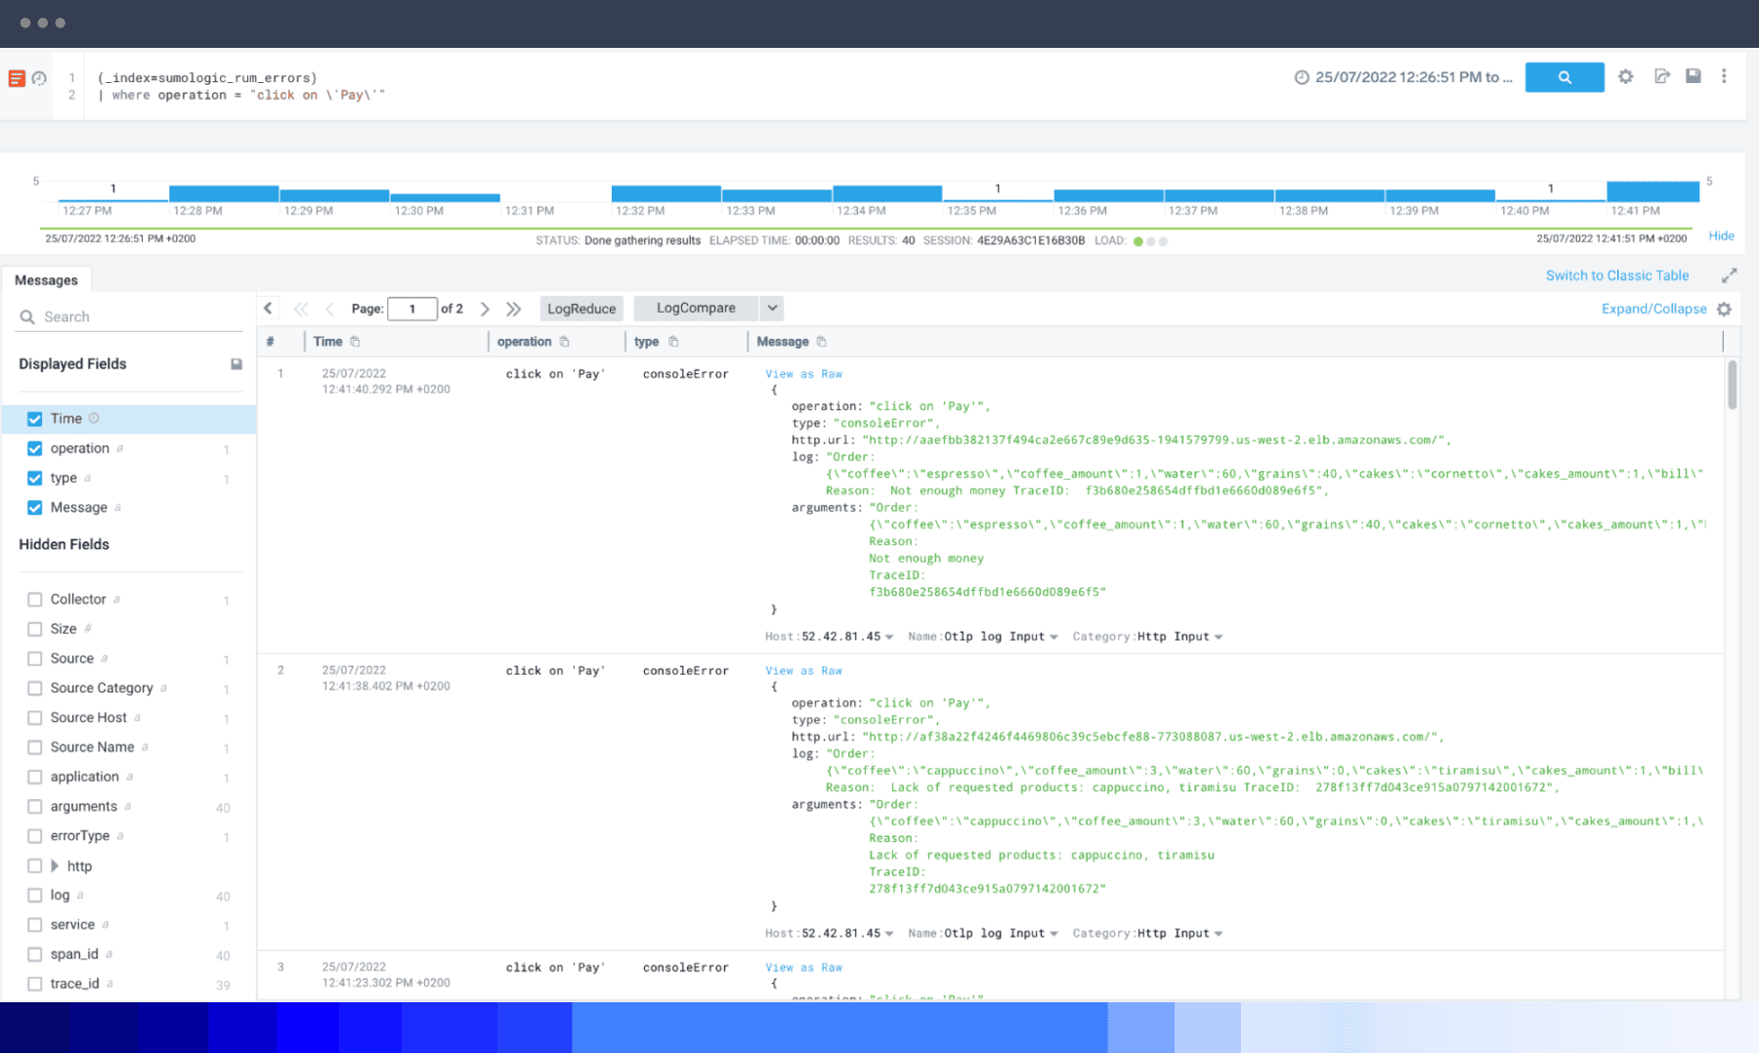Open Name Otlp log Input dropdown, second message

(x=1053, y=934)
